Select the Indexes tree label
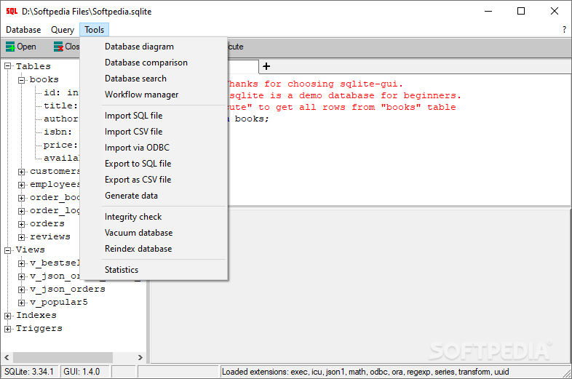Viewport: 572px width, 379px height. pyautogui.click(x=36, y=315)
